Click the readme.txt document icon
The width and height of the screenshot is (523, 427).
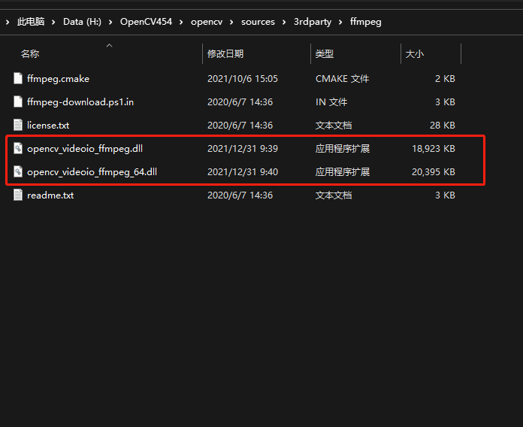(18, 195)
